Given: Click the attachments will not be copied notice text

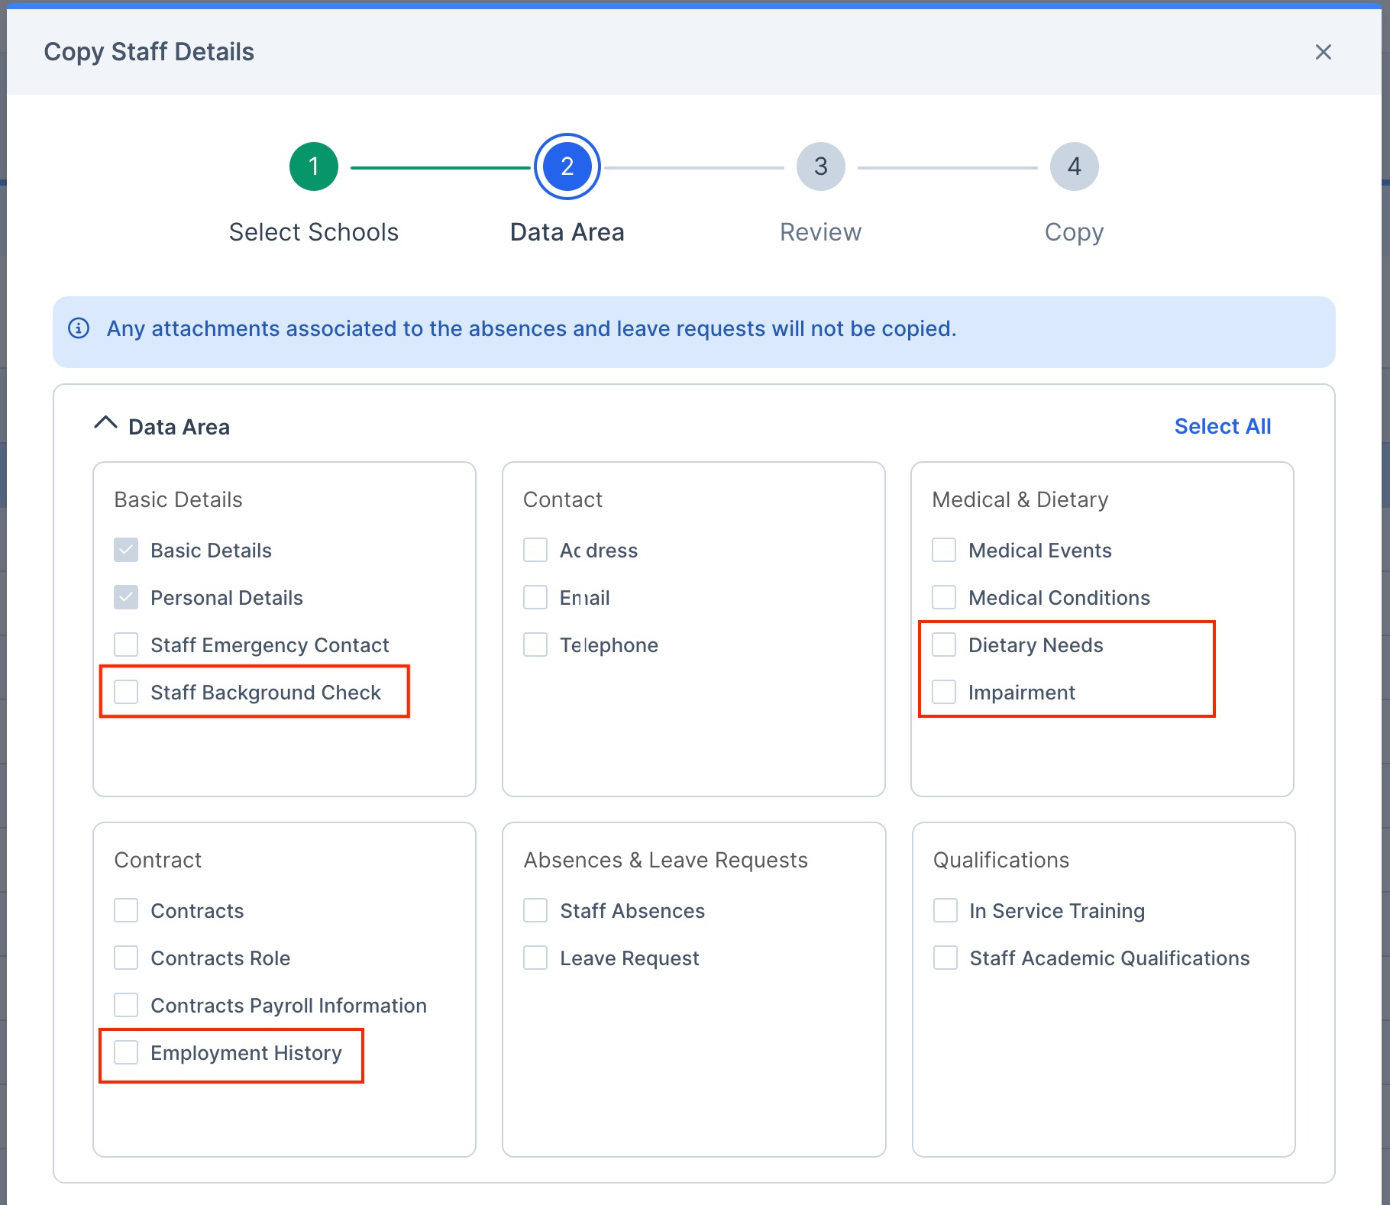Looking at the screenshot, I should click(x=531, y=328).
